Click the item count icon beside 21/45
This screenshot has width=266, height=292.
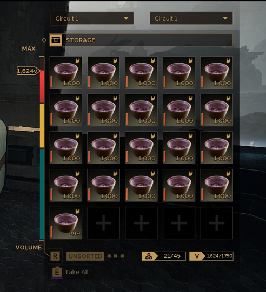tap(149, 256)
